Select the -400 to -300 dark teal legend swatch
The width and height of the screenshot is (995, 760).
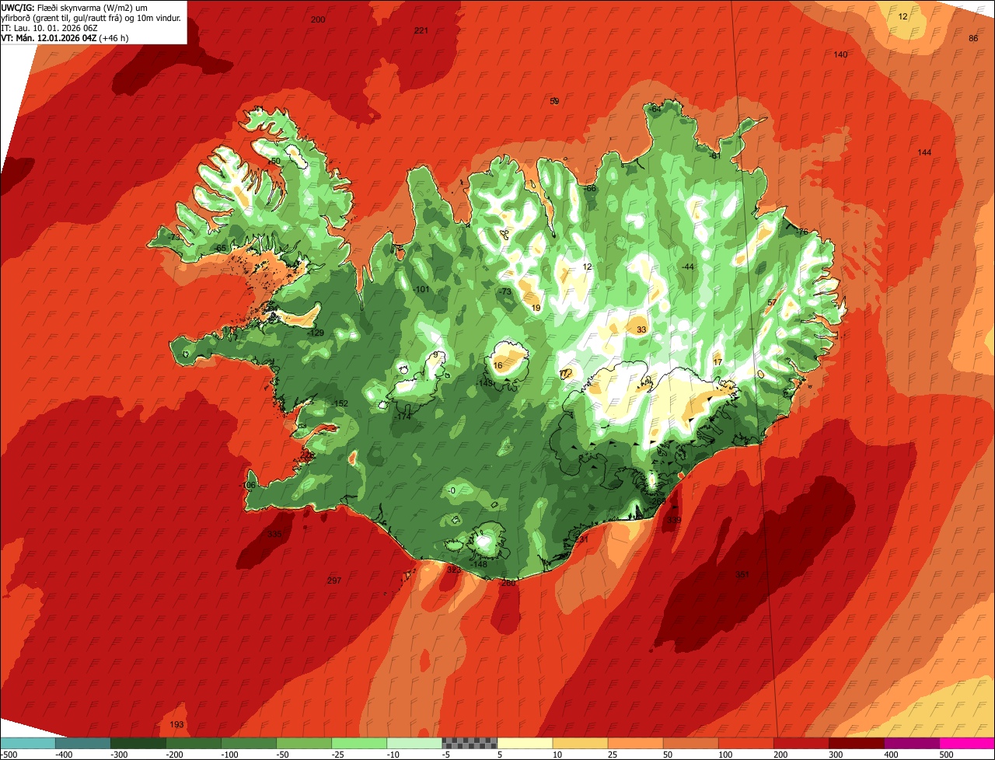pyautogui.click(x=82, y=743)
